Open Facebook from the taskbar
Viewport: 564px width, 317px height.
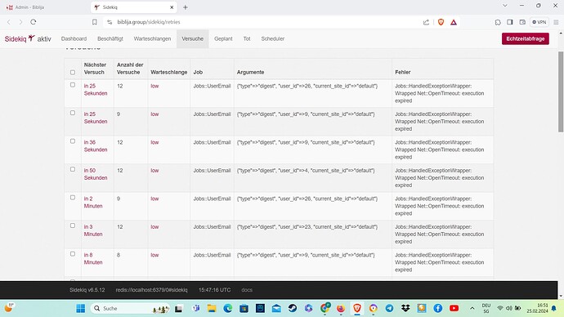(x=438, y=308)
